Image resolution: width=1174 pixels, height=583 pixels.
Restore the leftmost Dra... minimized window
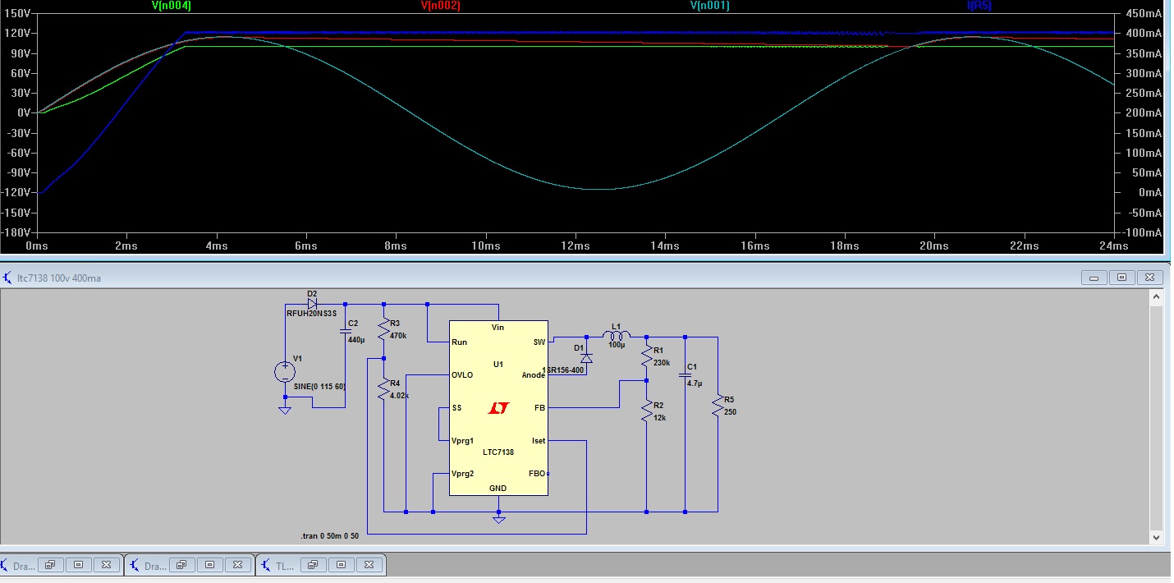pos(51,565)
